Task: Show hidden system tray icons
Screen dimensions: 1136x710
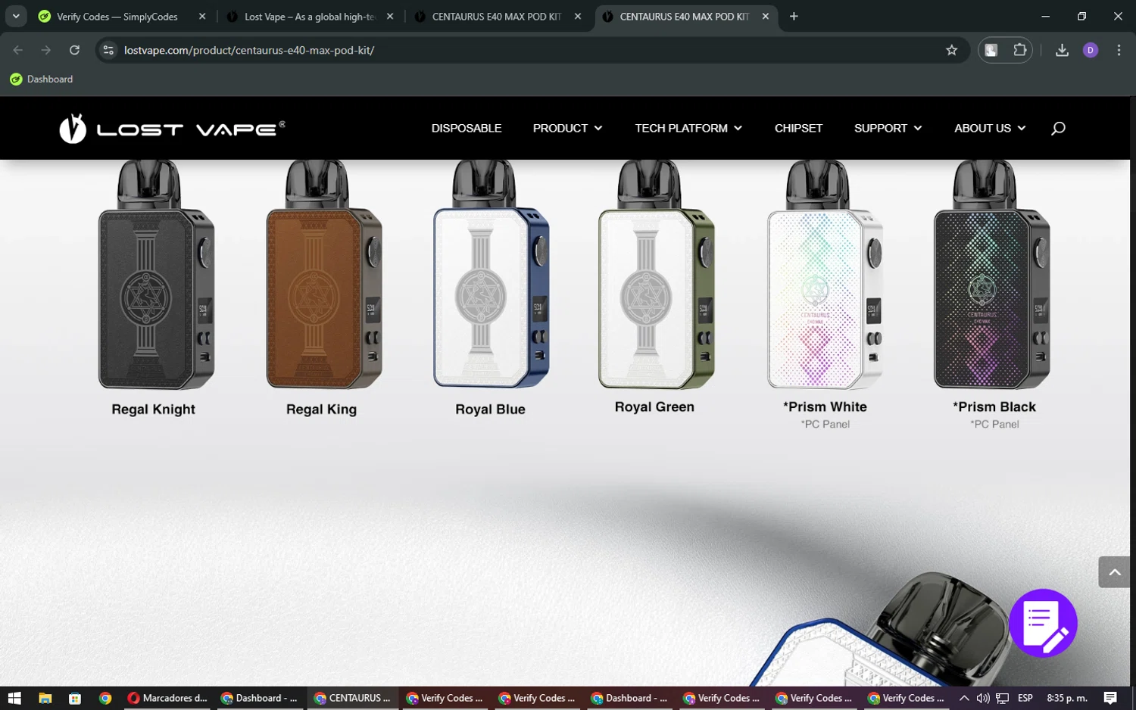Action: pyautogui.click(x=964, y=698)
